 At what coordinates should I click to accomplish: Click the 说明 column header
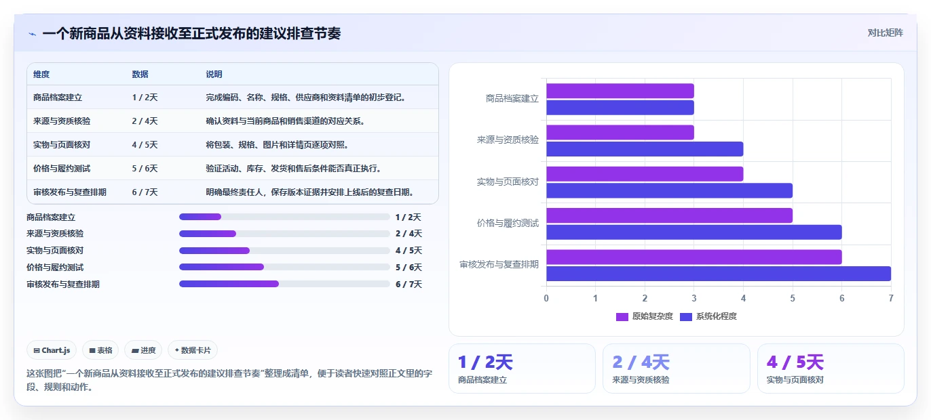pyautogui.click(x=214, y=75)
